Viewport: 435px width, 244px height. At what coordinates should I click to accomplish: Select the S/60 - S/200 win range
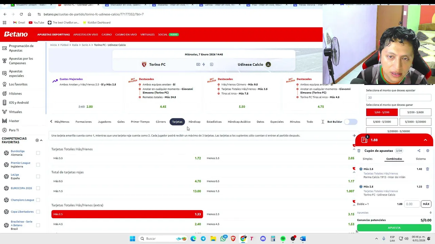click(382, 112)
